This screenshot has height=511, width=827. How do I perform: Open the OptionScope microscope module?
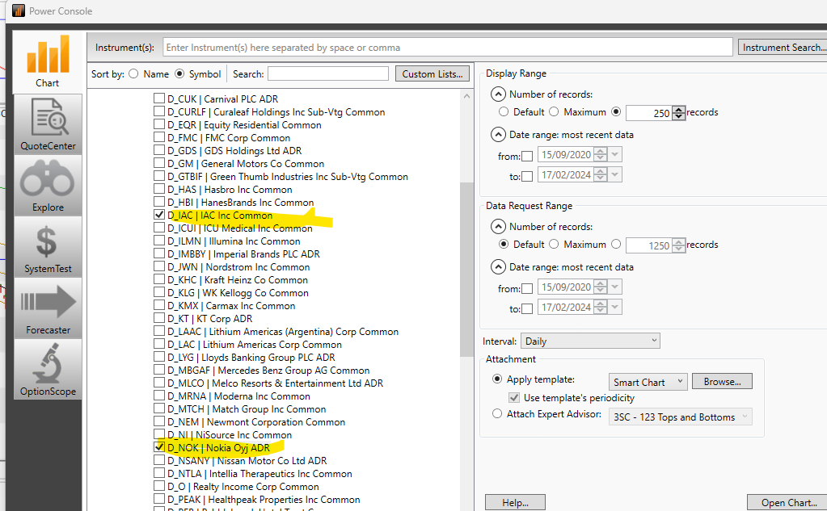tap(48, 370)
